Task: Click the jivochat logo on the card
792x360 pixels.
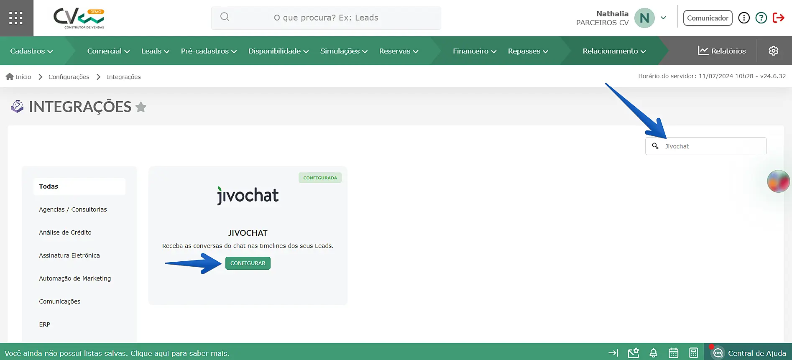Action: pyautogui.click(x=248, y=195)
